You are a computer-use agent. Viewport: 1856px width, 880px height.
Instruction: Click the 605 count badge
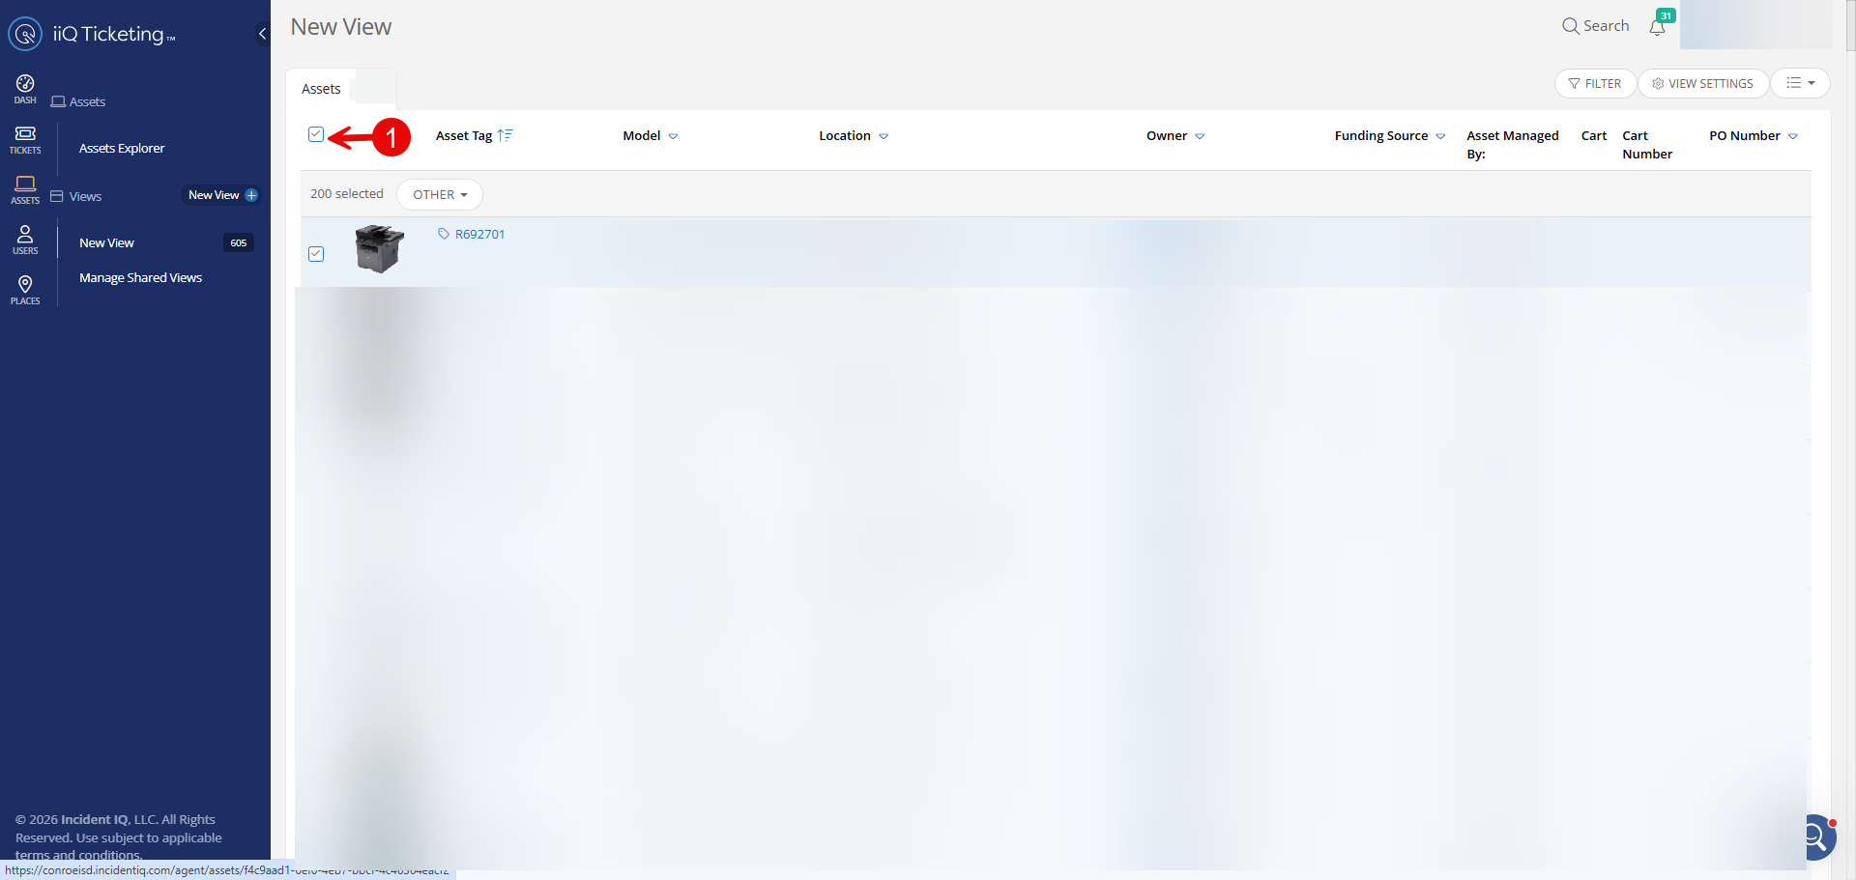click(x=239, y=243)
